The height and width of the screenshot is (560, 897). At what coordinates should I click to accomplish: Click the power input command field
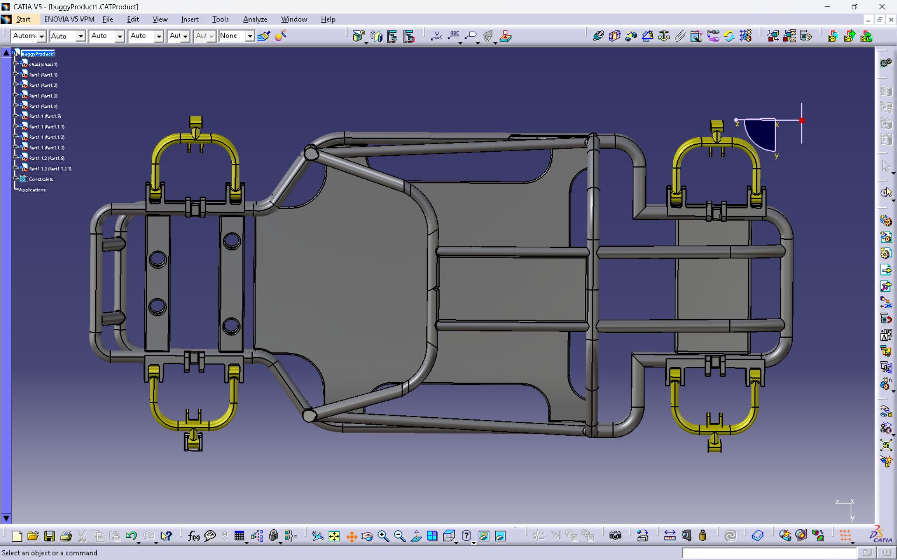tap(769, 553)
